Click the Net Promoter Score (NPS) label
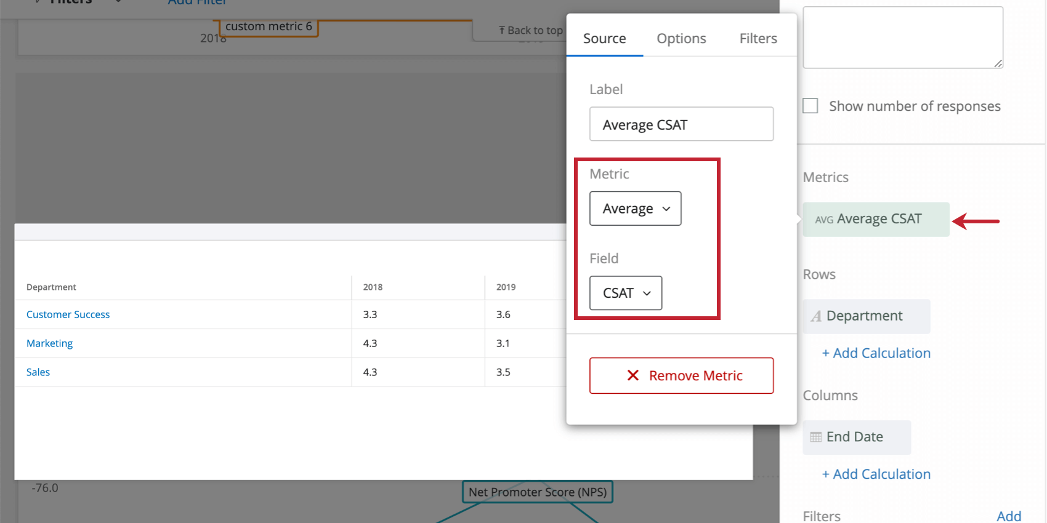The height and width of the screenshot is (523, 1047). [537, 492]
